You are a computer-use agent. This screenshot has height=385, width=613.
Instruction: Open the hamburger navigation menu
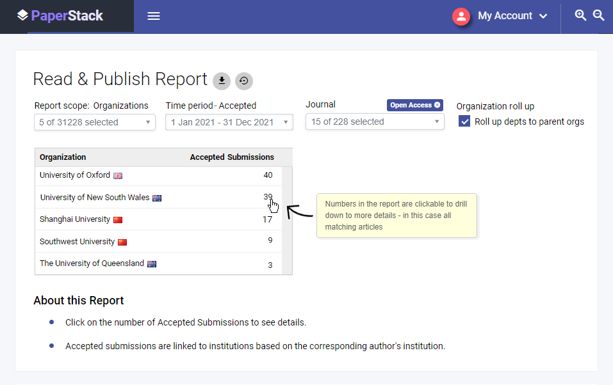click(153, 15)
